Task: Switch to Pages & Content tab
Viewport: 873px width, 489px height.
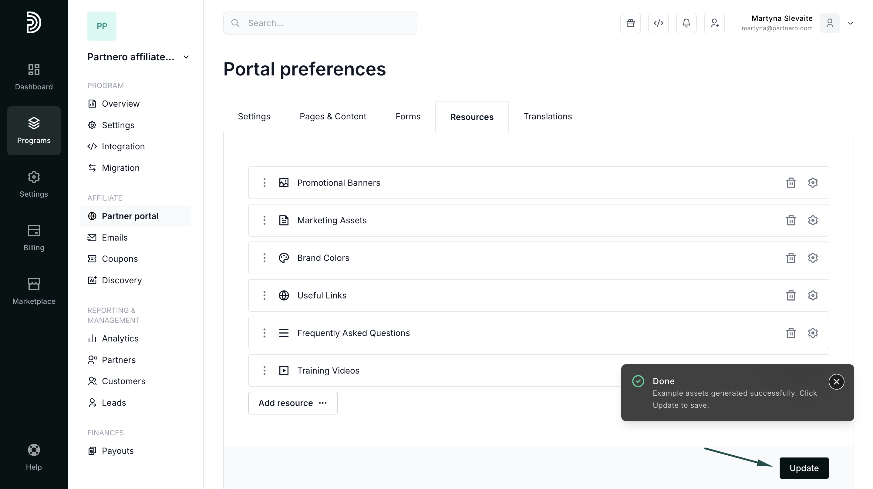Action: [332, 116]
